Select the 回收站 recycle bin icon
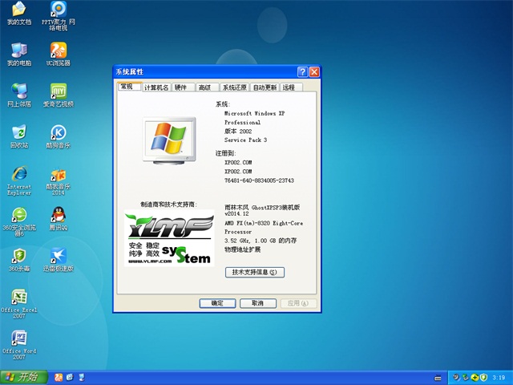The image size is (513, 385). (18, 133)
